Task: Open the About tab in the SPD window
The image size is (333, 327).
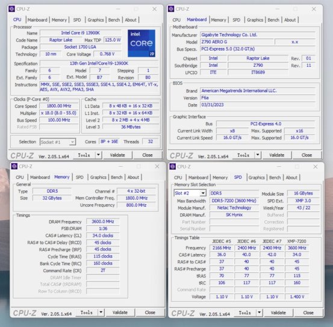Action: pyautogui.click(x=291, y=178)
